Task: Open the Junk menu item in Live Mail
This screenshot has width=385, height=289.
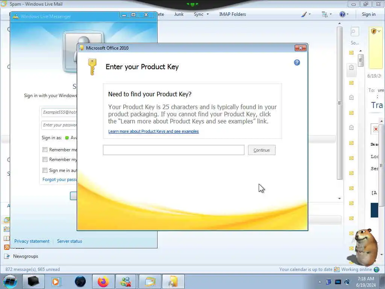Action: pyautogui.click(x=179, y=14)
